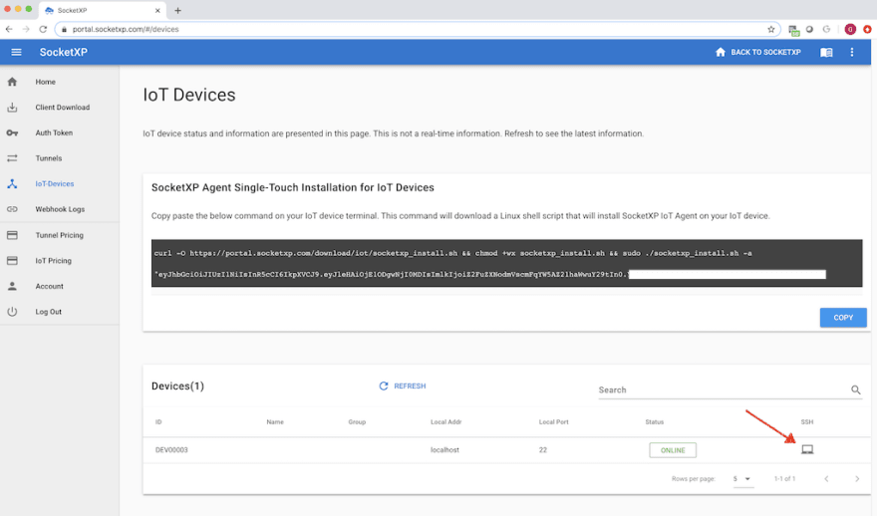877x516 pixels.
Task: Open Tunnels menu item
Action: tap(49, 158)
